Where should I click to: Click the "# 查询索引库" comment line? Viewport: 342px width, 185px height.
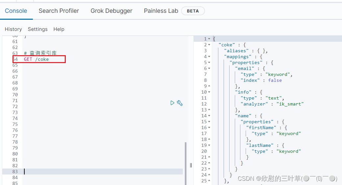pos(40,53)
